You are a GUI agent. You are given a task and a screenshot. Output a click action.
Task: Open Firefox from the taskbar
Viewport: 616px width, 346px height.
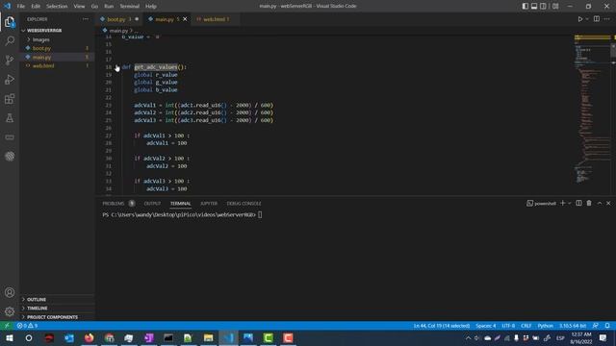[90, 337]
